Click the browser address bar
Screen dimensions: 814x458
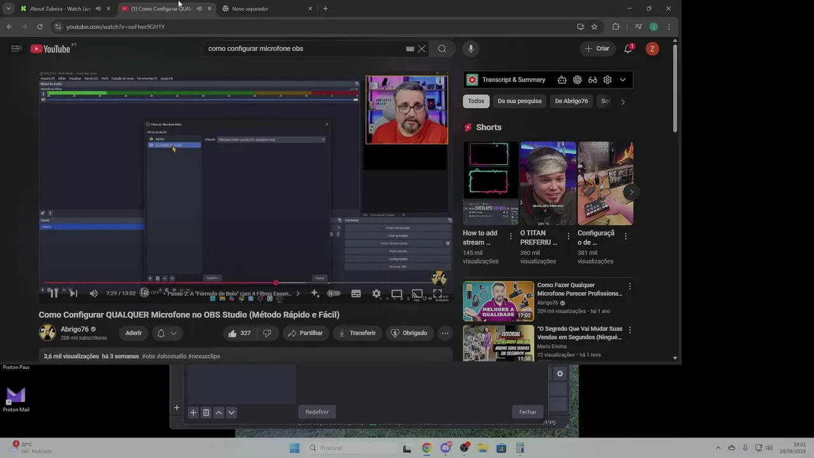(312, 27)
